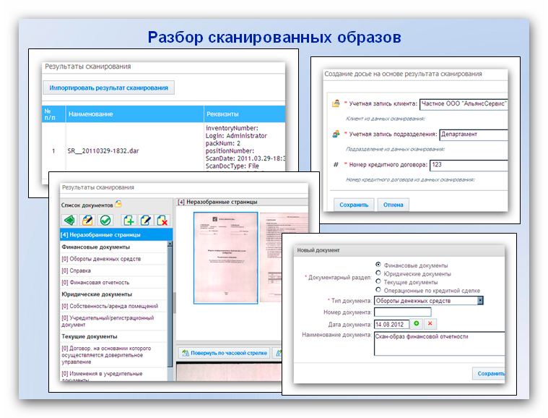Click the Учетная запись клиента input field
548x418 pixels.
pos(464,104)
